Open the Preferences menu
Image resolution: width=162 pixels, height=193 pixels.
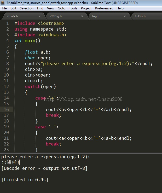[x=104, y=8]
